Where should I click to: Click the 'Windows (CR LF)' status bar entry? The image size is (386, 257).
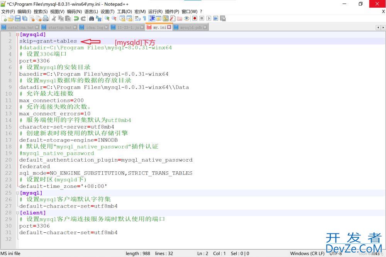[x=307, y=253]
